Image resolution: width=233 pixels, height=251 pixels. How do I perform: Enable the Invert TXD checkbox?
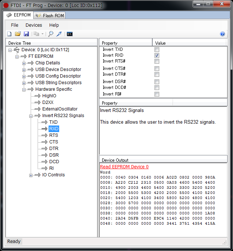pos(157,49)
